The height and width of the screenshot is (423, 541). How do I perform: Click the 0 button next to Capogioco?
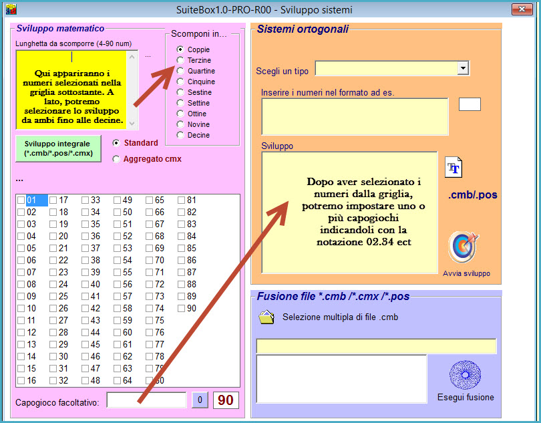[200, 400]
